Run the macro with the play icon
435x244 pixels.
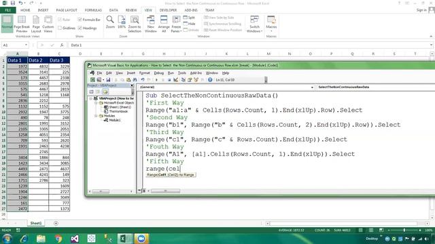coord(156,80)
